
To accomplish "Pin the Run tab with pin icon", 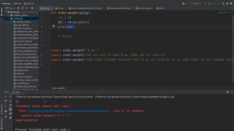I will [6, 117].
